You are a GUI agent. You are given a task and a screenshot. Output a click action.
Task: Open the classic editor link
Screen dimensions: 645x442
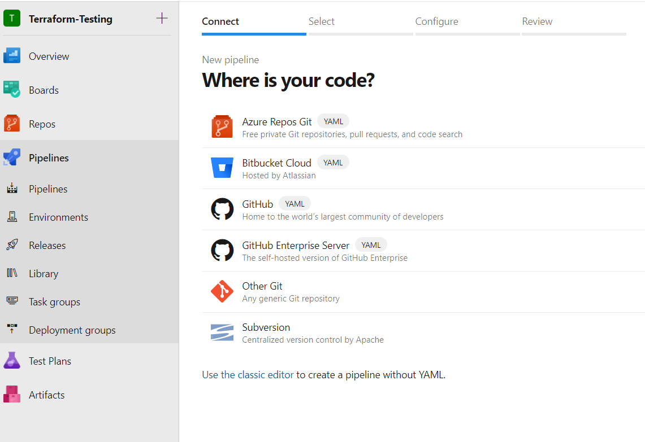point(257,374)
